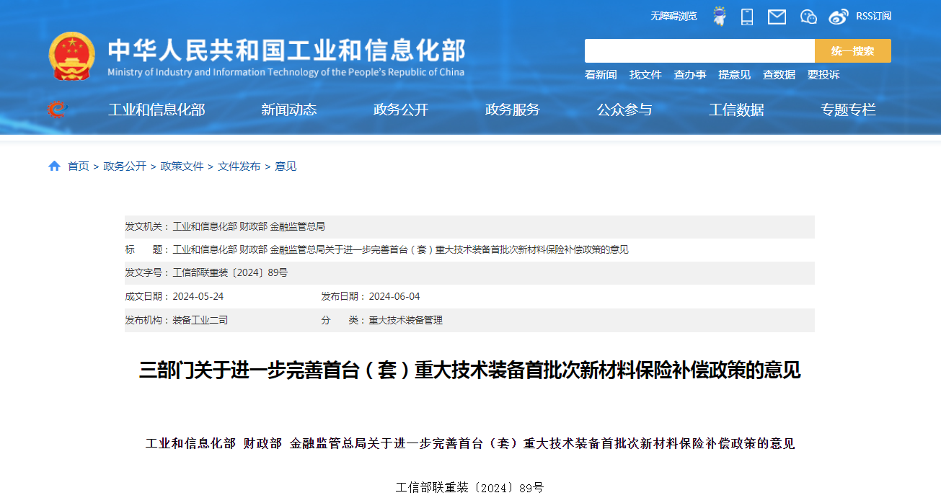
Task: Click 分类 value 重大技术装备管理
Action: pyautogui.click(x=406, y=320)
